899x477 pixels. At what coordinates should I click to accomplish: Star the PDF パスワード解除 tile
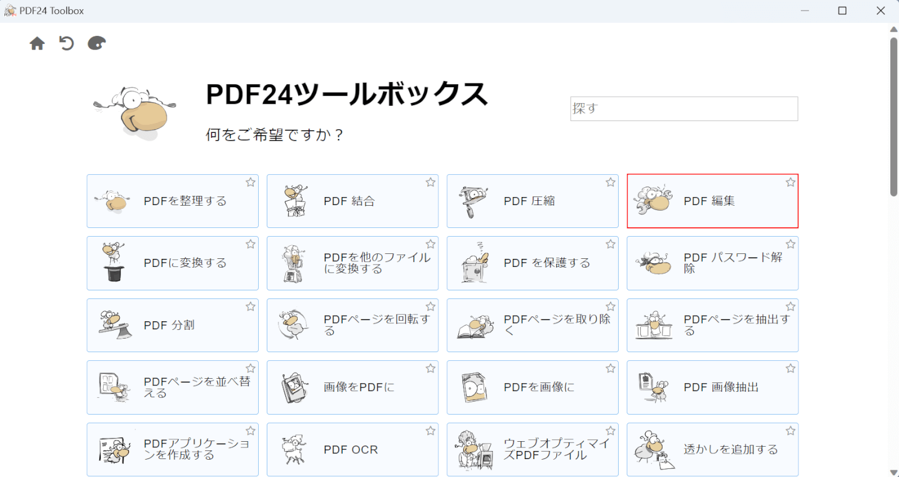pyautogui.click(x=790, y=244)
